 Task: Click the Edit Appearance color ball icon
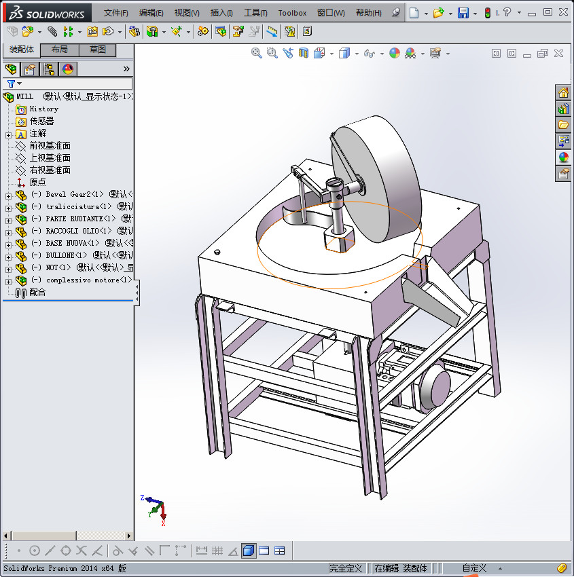tap(394, 53)
